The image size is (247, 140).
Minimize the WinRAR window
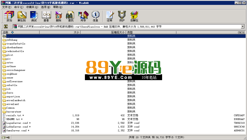237,3
